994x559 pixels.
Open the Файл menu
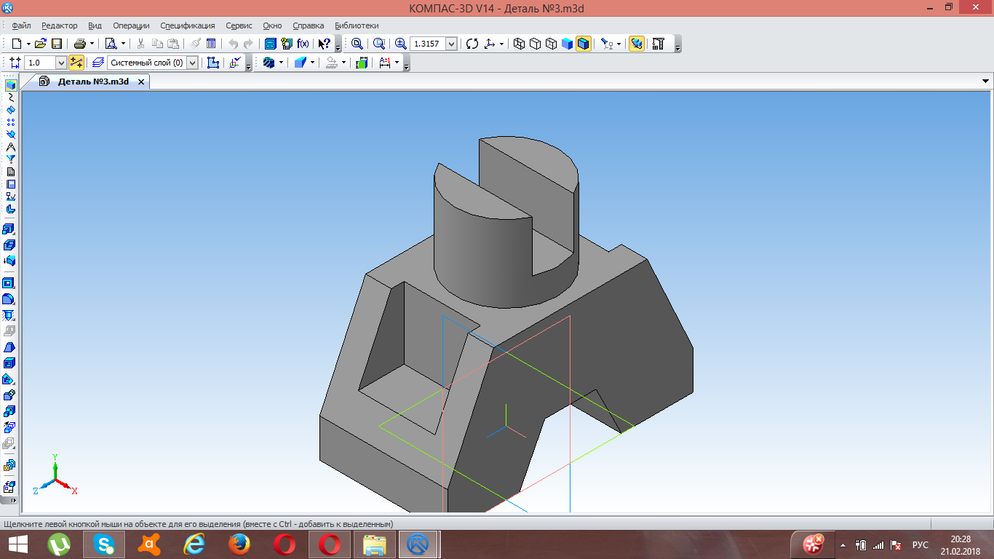(21, 25)
